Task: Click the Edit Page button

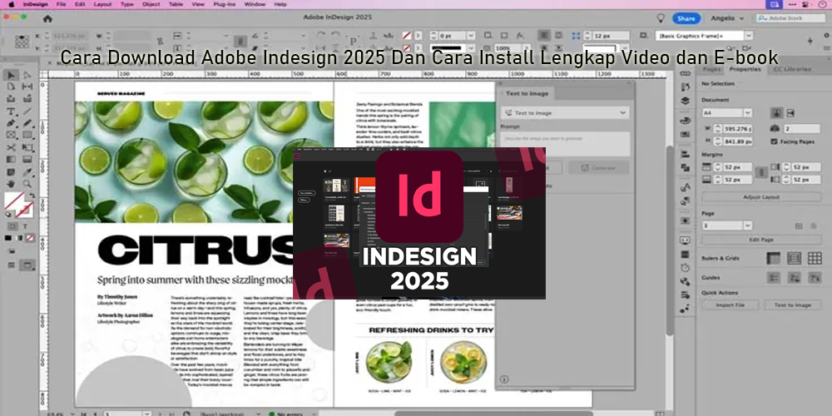Action: tap(761, 240)
